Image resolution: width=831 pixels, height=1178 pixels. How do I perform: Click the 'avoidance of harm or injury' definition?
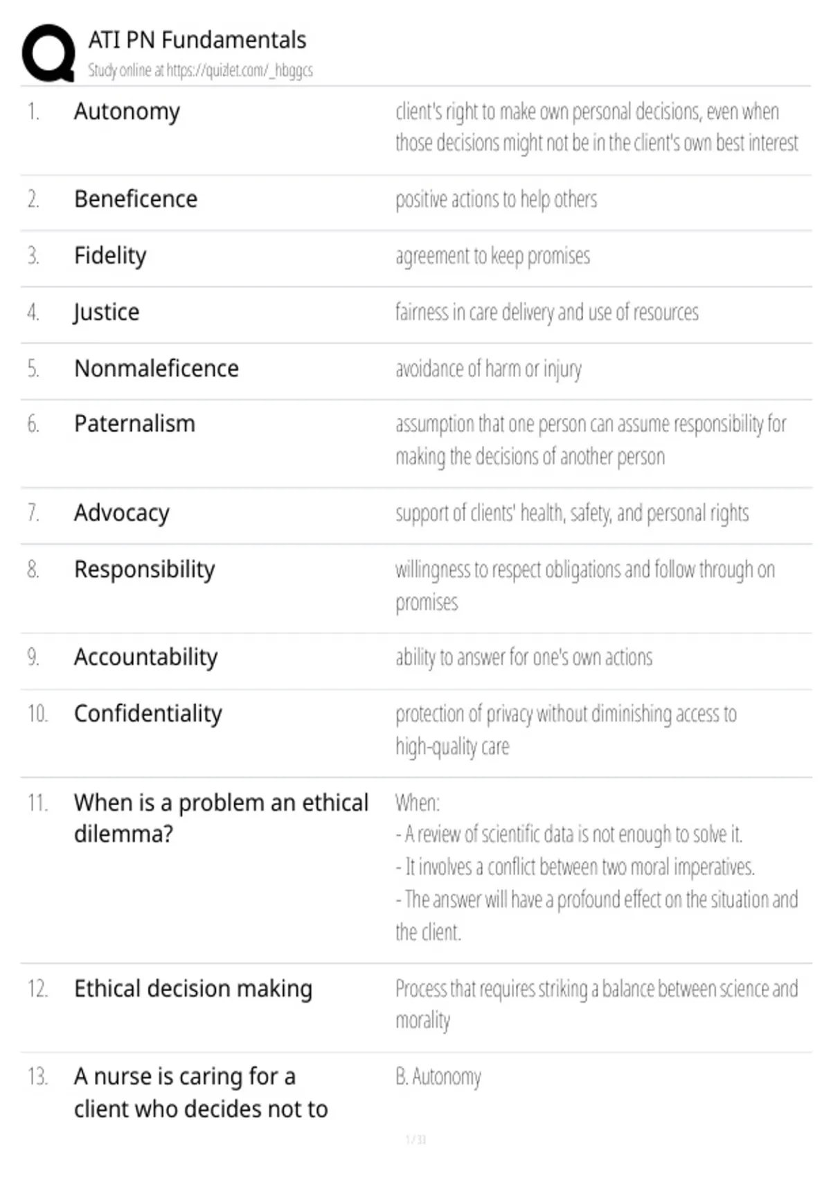[x=489, y=369]
